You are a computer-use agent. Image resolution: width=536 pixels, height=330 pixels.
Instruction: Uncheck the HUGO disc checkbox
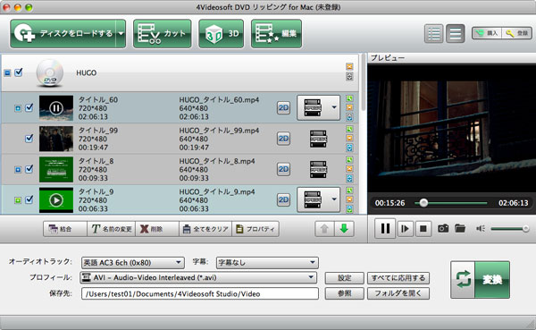(x=19, y=72)
